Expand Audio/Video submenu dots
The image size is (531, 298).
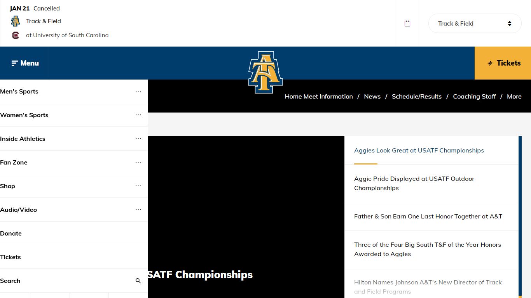coord(138,210)
